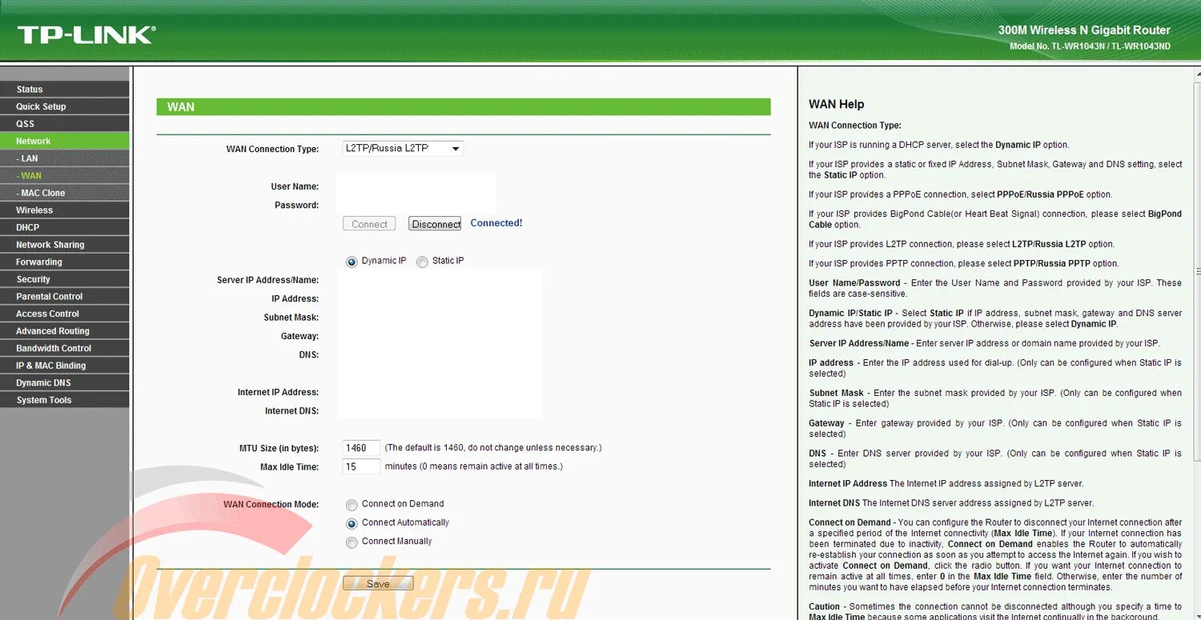Click the 'WAN Connection Mode:' label
Screen dimensions: 1201x620
271,505
